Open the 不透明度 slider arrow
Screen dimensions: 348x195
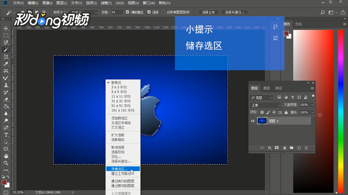312,105
